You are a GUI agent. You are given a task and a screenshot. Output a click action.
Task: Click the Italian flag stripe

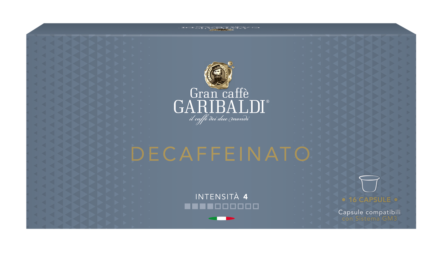[221, 219]
